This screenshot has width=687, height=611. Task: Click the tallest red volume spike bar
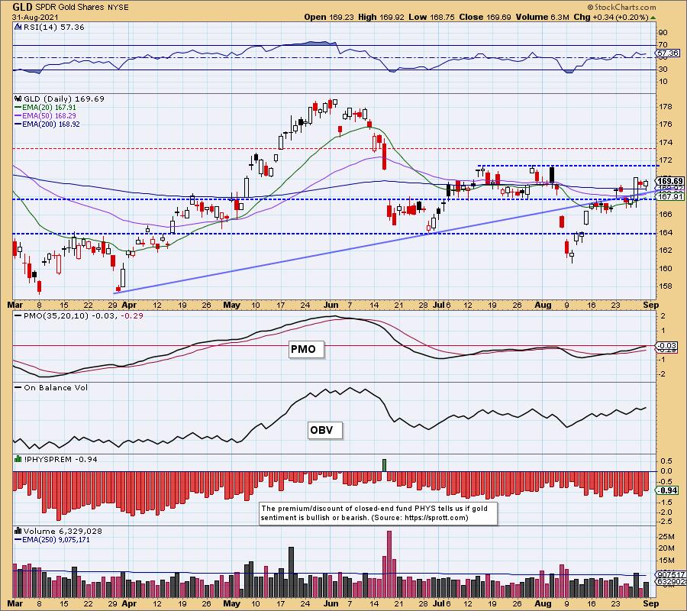(x=389, y=564)
